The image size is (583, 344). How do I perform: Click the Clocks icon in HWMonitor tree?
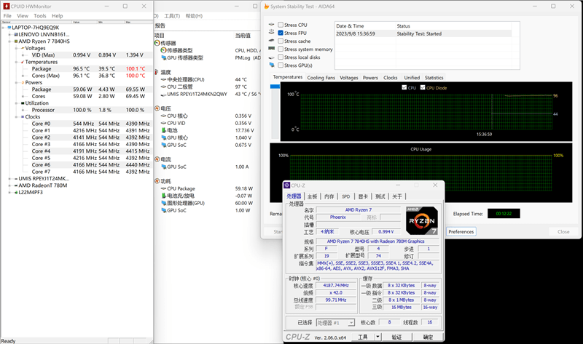(x=23, y=117)
